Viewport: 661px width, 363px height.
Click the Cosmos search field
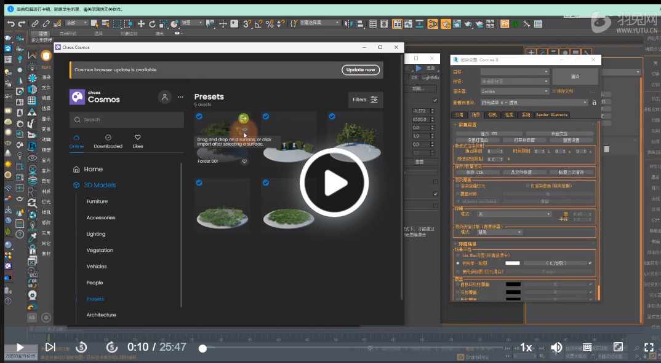127,120
